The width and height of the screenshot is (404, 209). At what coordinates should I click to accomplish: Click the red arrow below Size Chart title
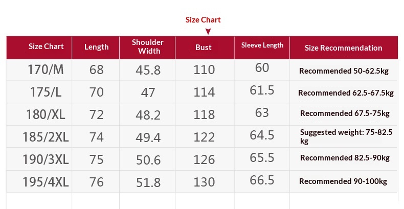point(208,31)
